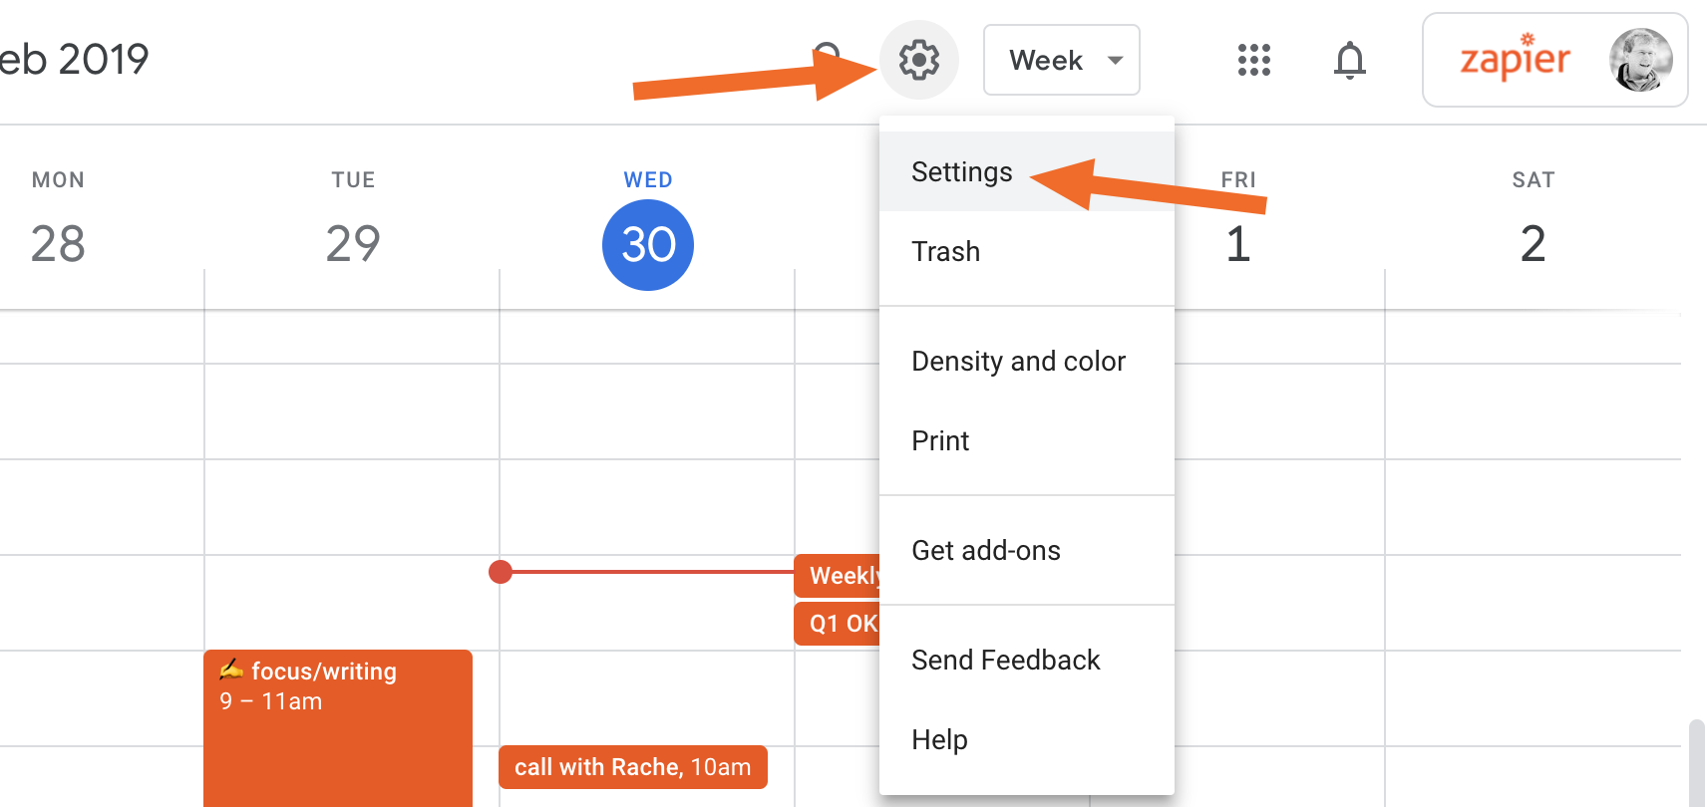Image resolution: width=1707 pixels, height=807 pixels.
Task: Open the call with Rache event
Action: (x=632, y=767)
